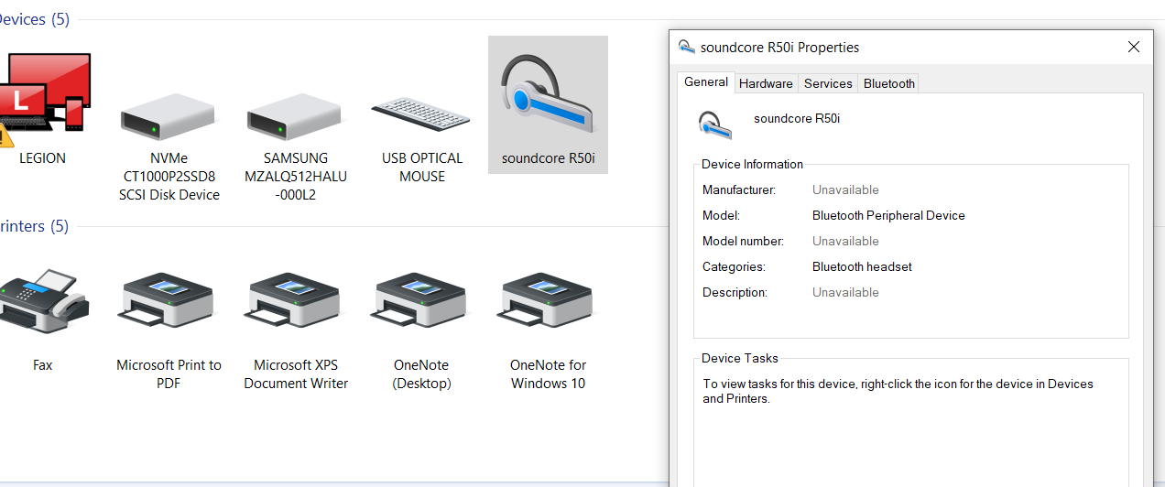Click the Model number 'Unavailable' value

pyautogui.click(x=845, y=242)
